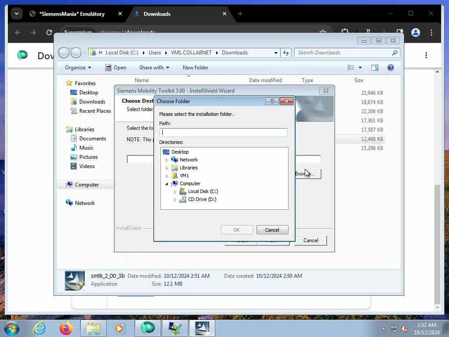Toggle the preview pane icon
Screen dimensions: 449x337
(375, 67)
